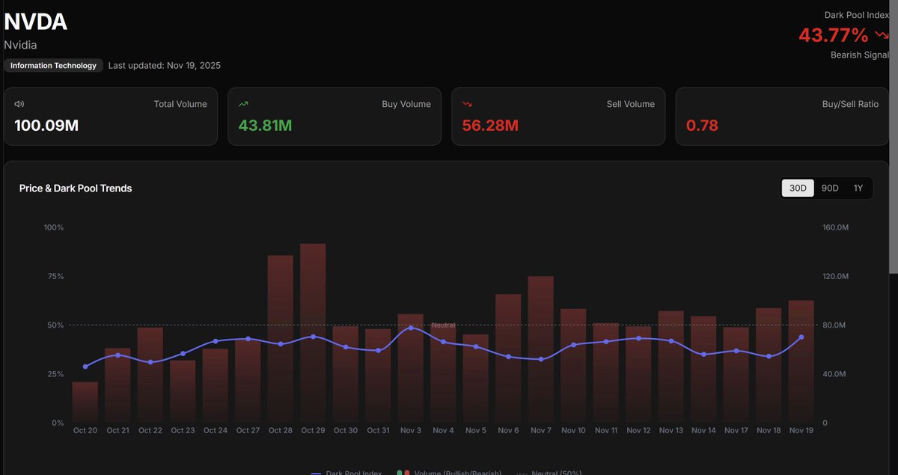The image size is (898, 475).
Task: Click the Nov 10 x-axis date label
Action: pos(573,430)
